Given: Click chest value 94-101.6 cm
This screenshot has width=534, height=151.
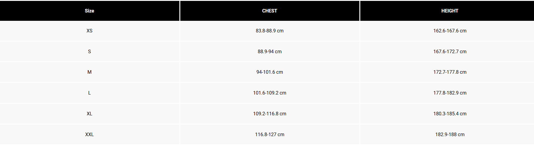Looking at the screenshot, I should (270, 72).
